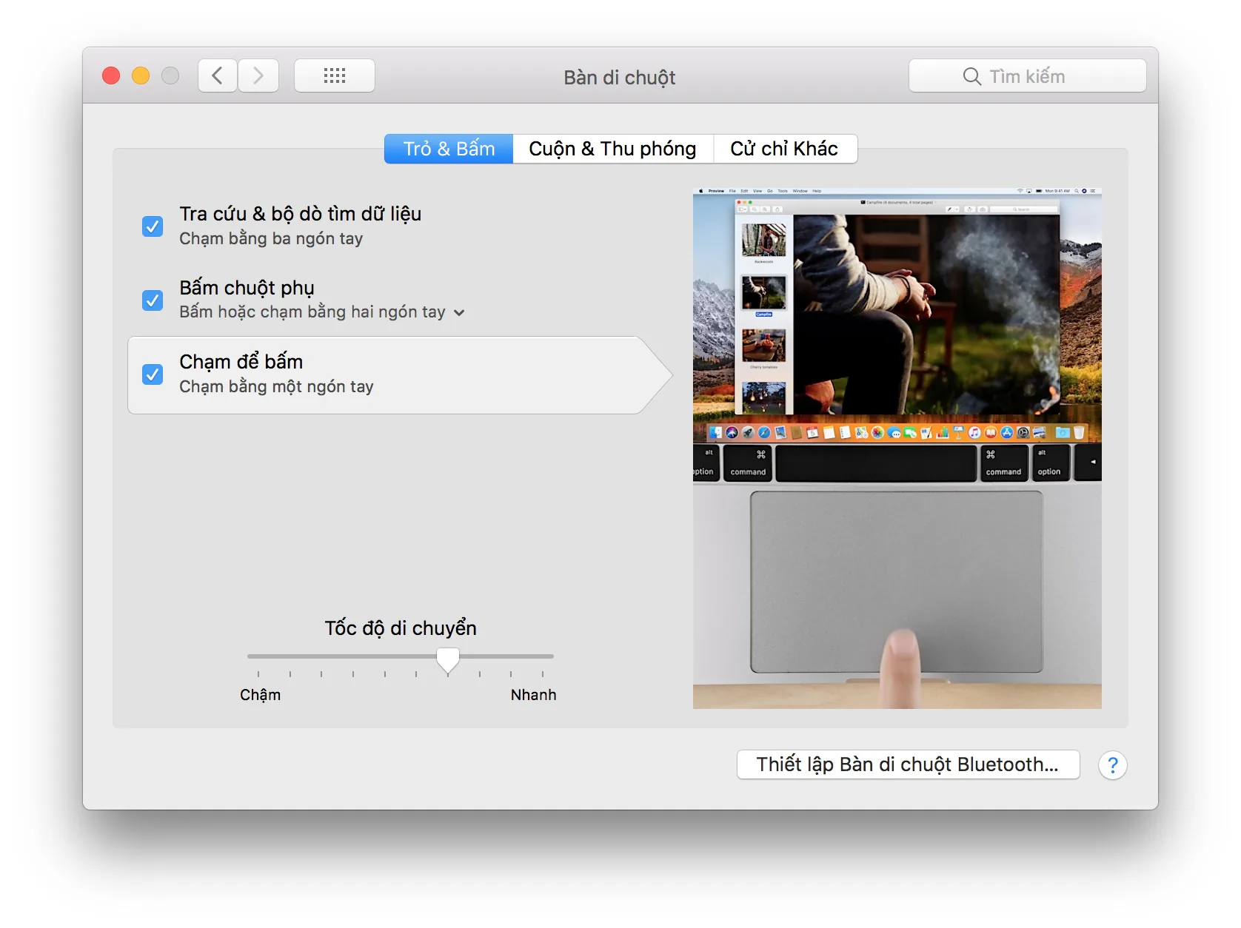Open the Cuộn & Thu phóng tab

coord(612,149)
